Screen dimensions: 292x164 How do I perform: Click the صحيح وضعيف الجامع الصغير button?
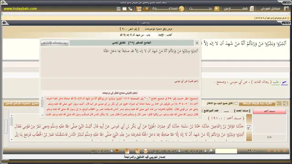click(x=21, y=103)
